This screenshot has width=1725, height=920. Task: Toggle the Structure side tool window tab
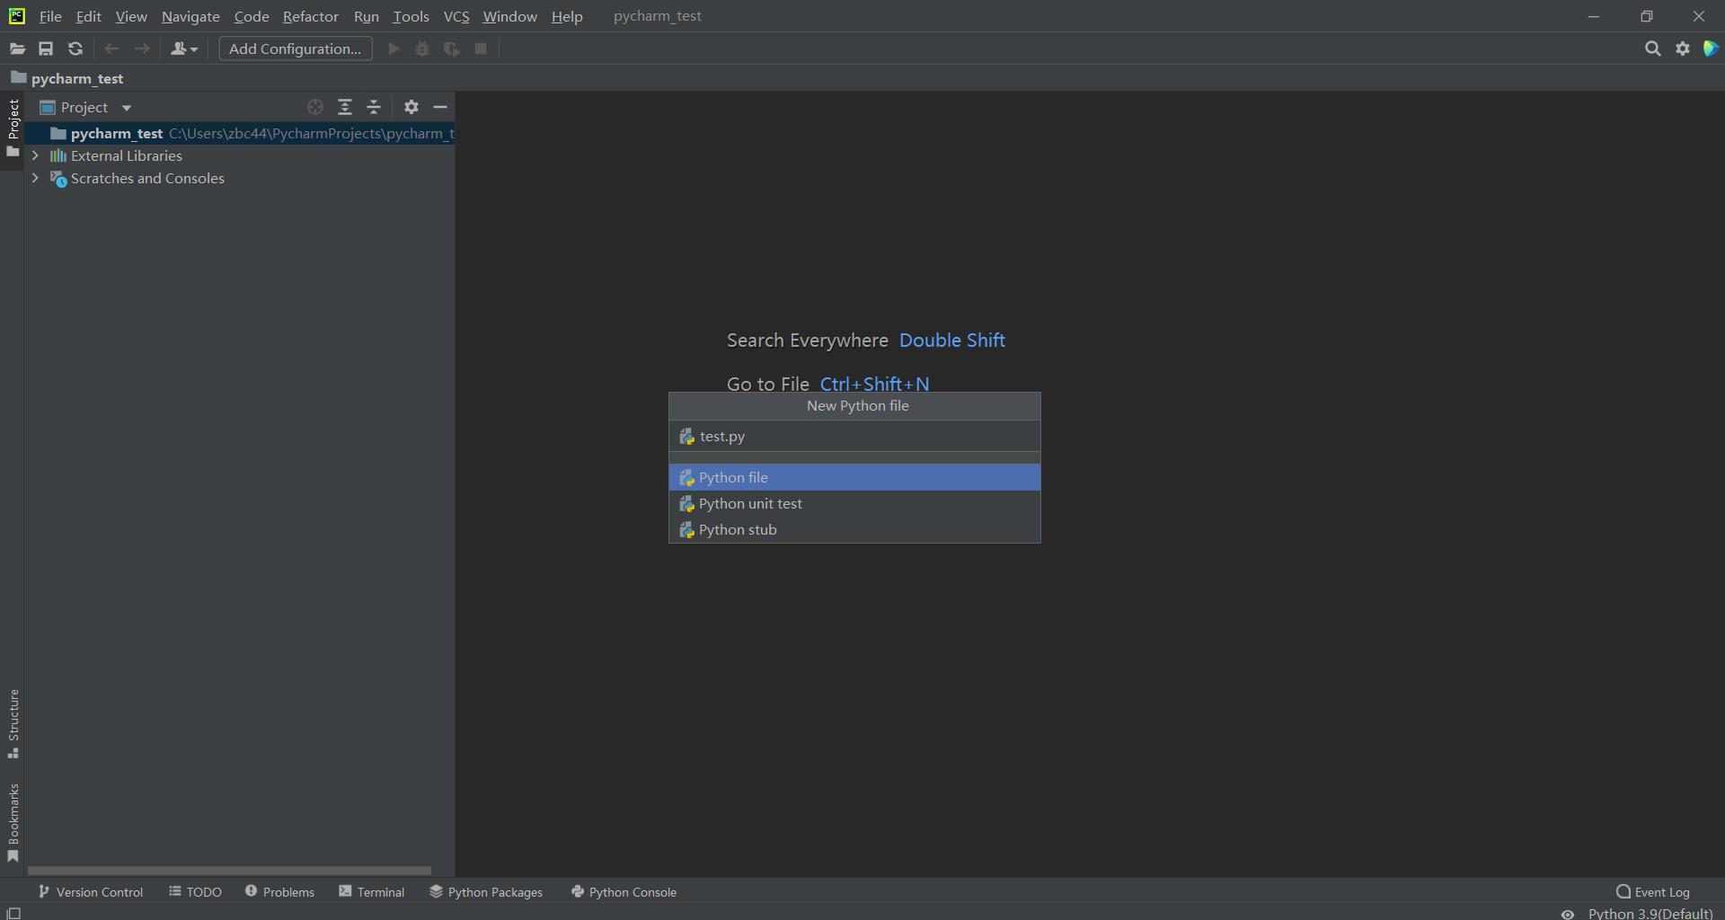13,724
